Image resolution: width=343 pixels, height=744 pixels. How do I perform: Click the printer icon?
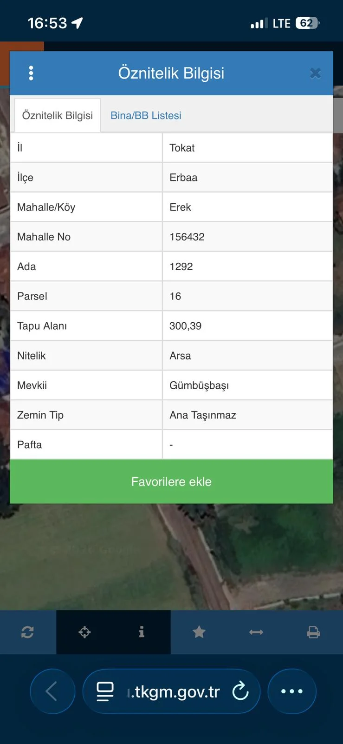click(313, 632)
